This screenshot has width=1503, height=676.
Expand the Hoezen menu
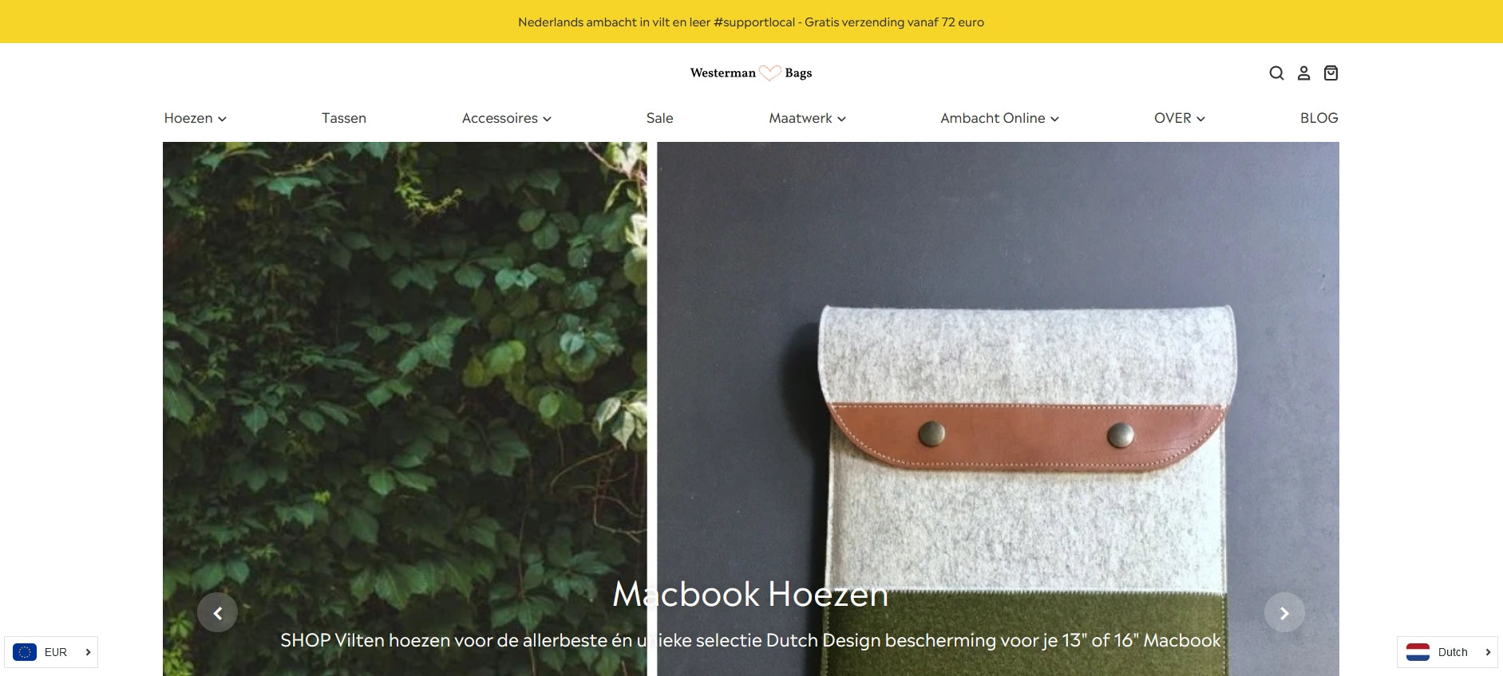click(x=196, y=118)
